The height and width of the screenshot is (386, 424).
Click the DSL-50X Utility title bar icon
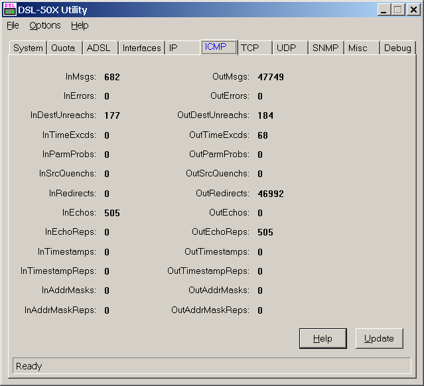tap(10, 9)
